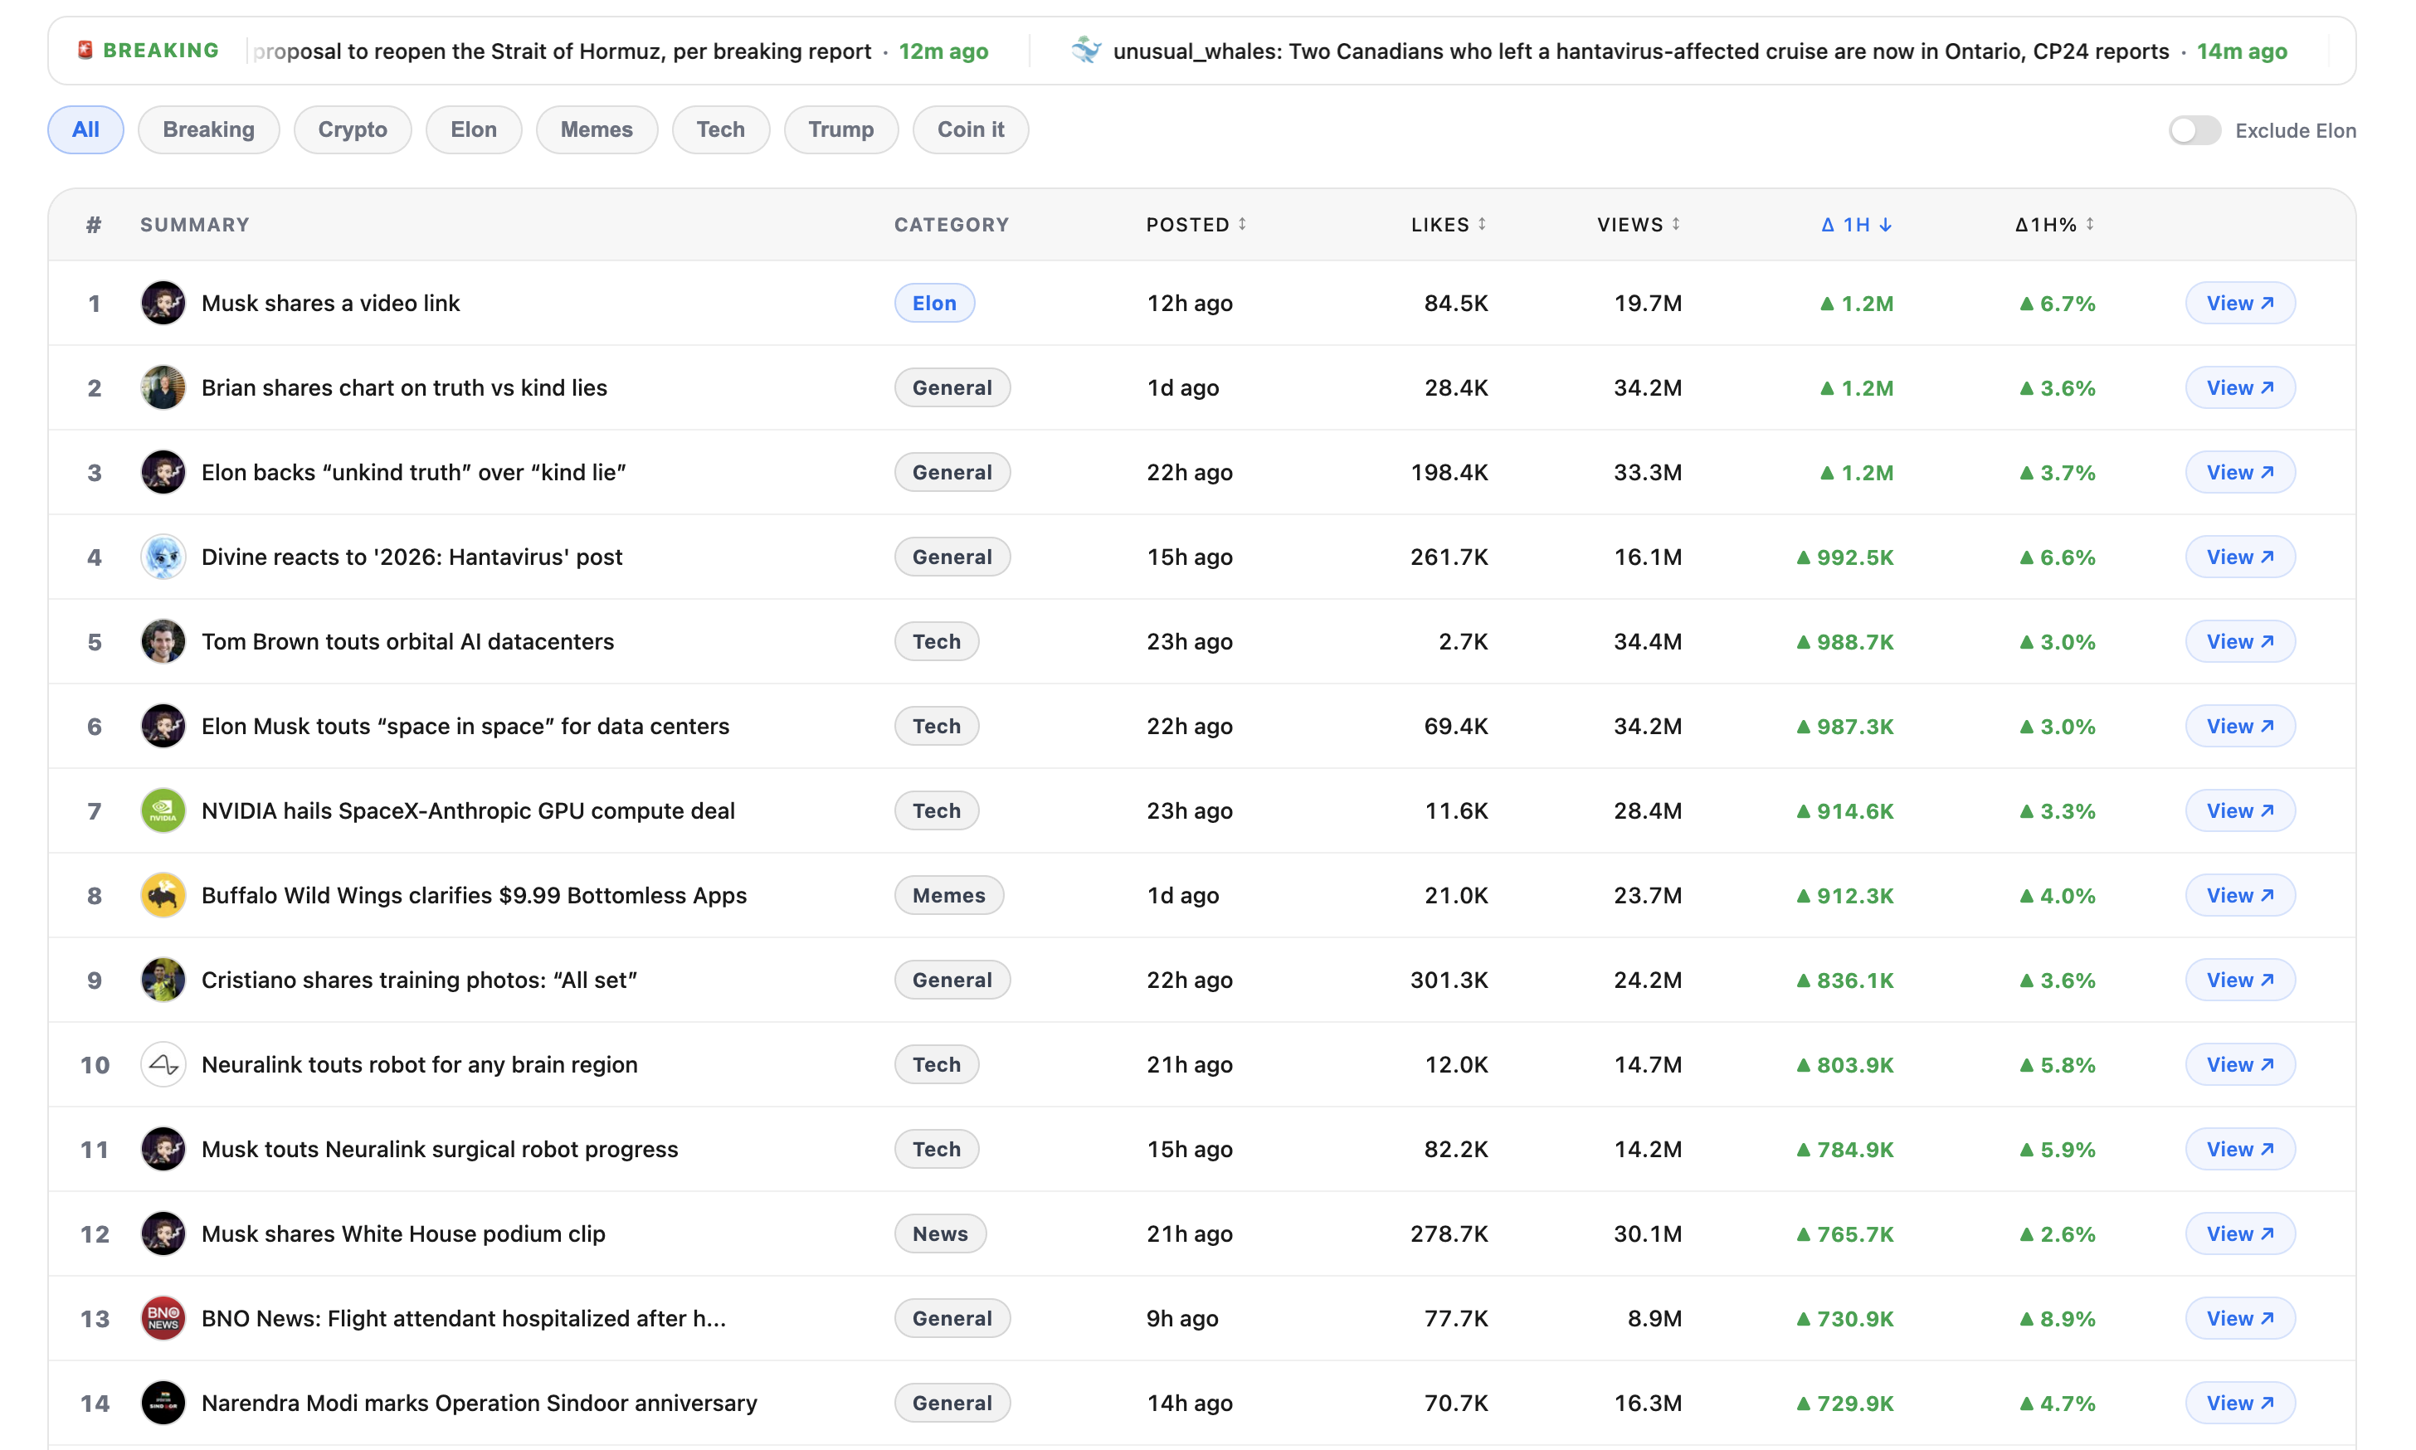Click avatar beside 'White House podium clip'

pos(163,1234)
